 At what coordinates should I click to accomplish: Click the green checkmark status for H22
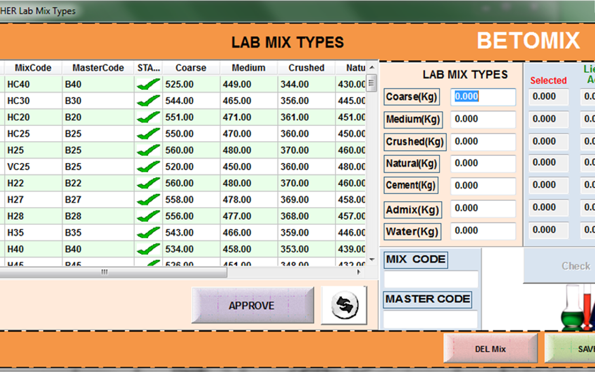(x=148, y=183)
